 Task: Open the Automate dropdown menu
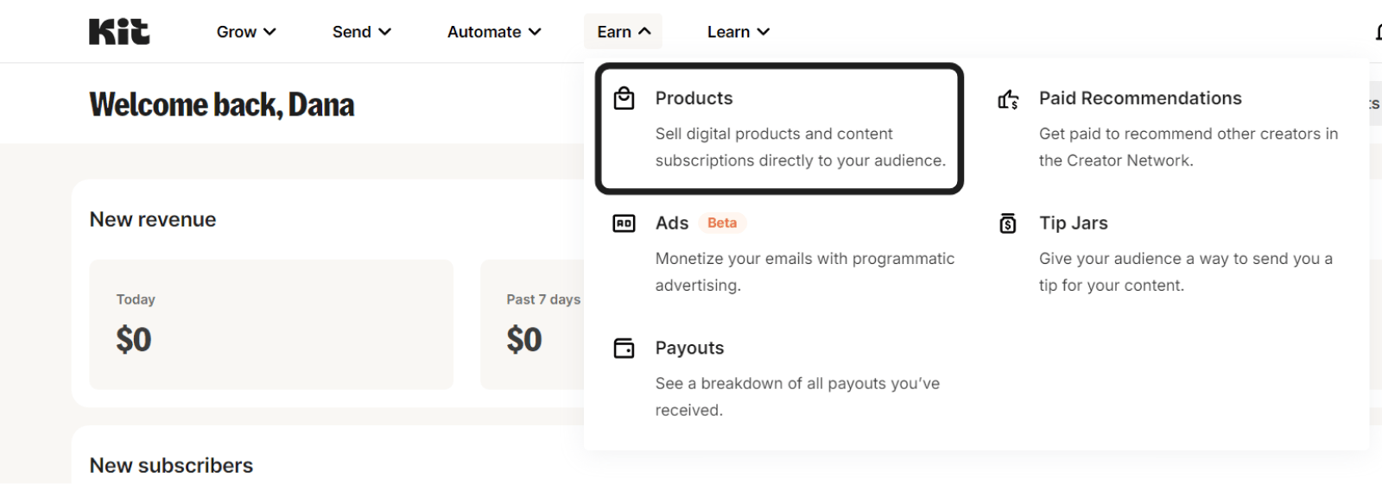[x=493, y=32]
